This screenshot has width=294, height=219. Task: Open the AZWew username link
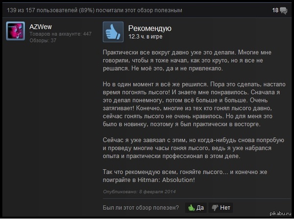[41, 27]
